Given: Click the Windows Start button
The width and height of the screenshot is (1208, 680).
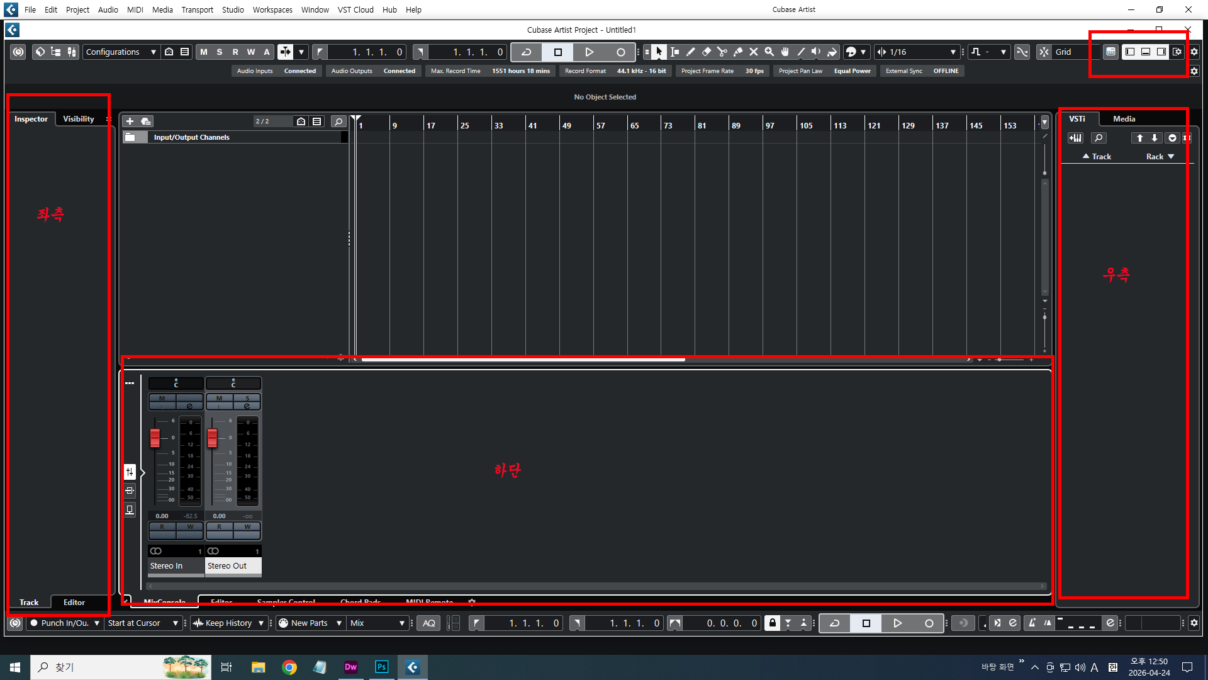Looking at the screenshot, I should pyautogui.click(x=15, y=667).
